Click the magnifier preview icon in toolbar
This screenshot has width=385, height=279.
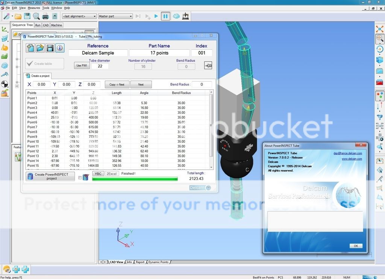36,16
